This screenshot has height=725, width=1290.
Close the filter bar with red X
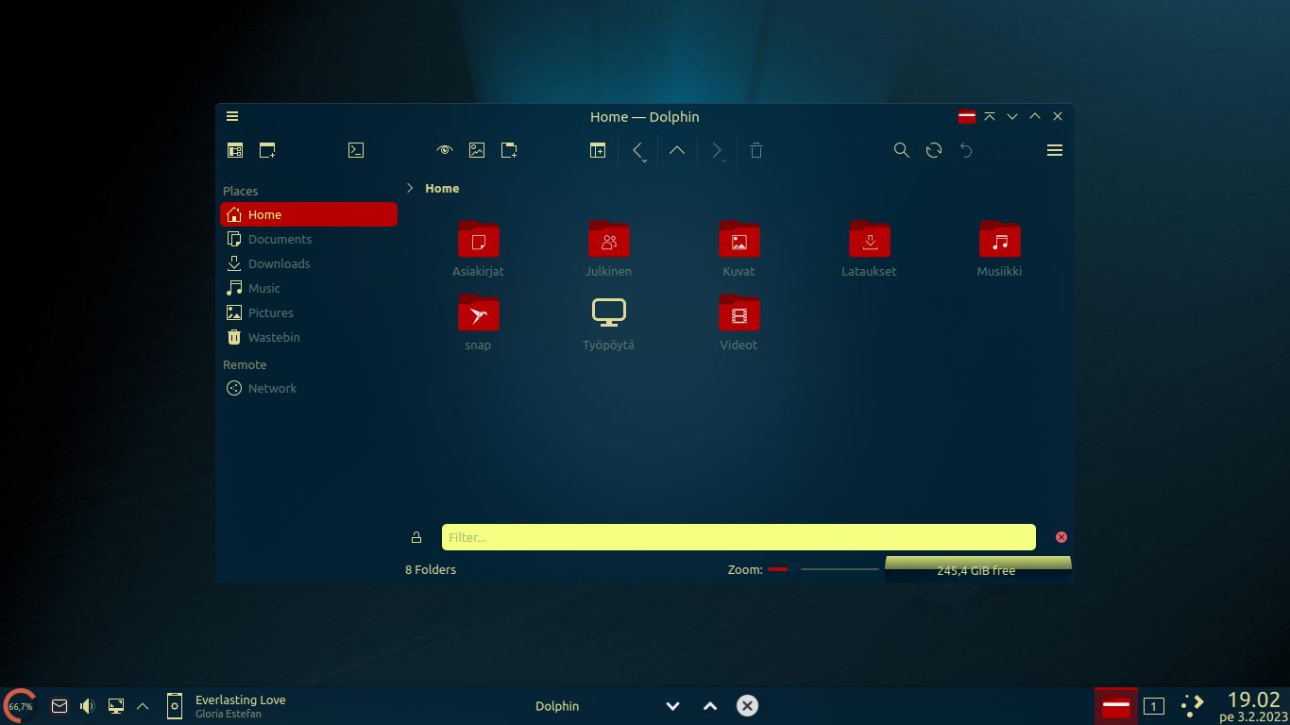(1061, 537)
